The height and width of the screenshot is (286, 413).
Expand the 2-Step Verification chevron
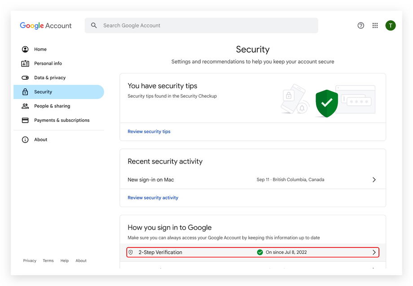click(x=374, y=252)
